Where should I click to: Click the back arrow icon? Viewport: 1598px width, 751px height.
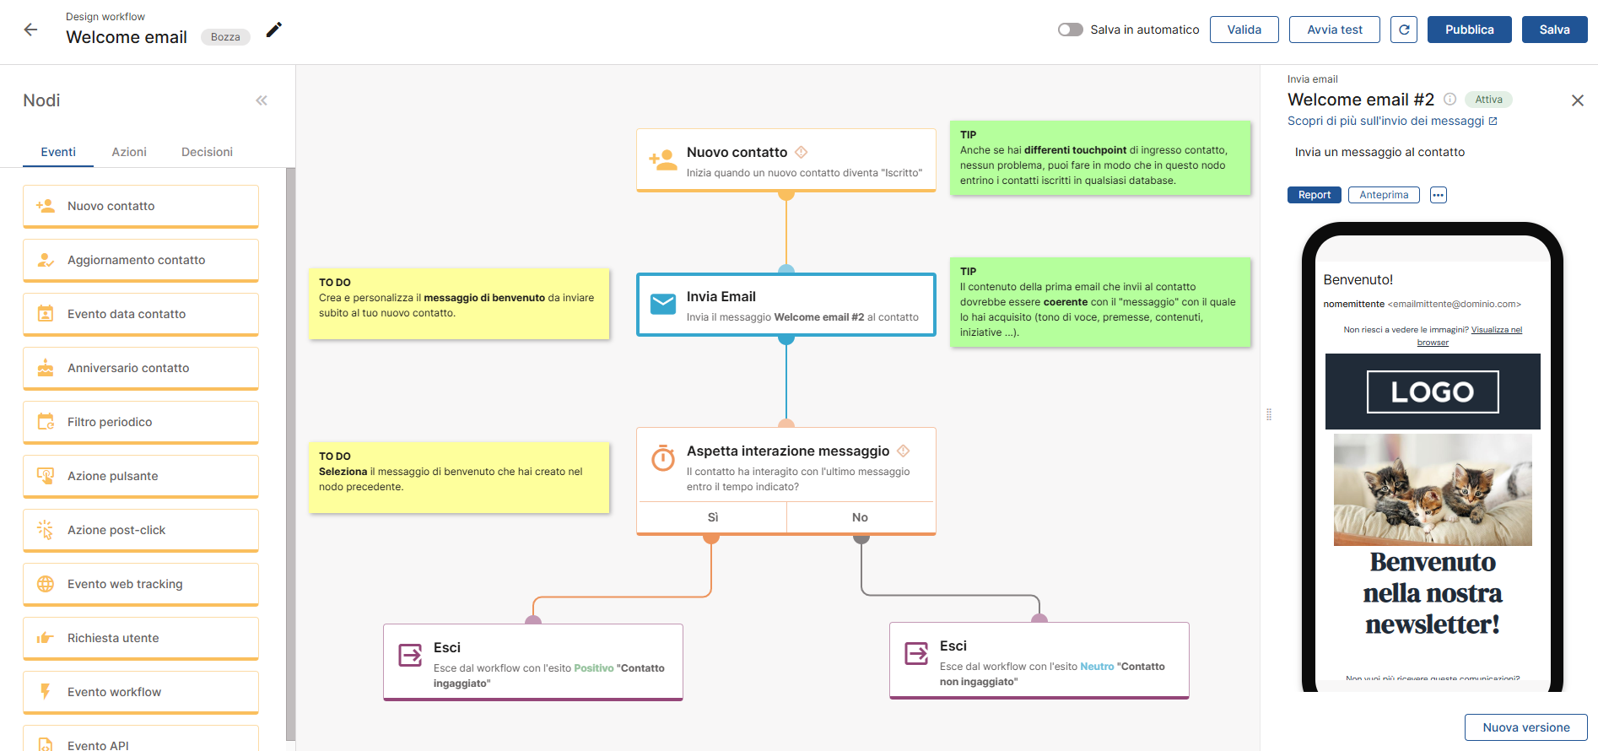tap(31, 30)
